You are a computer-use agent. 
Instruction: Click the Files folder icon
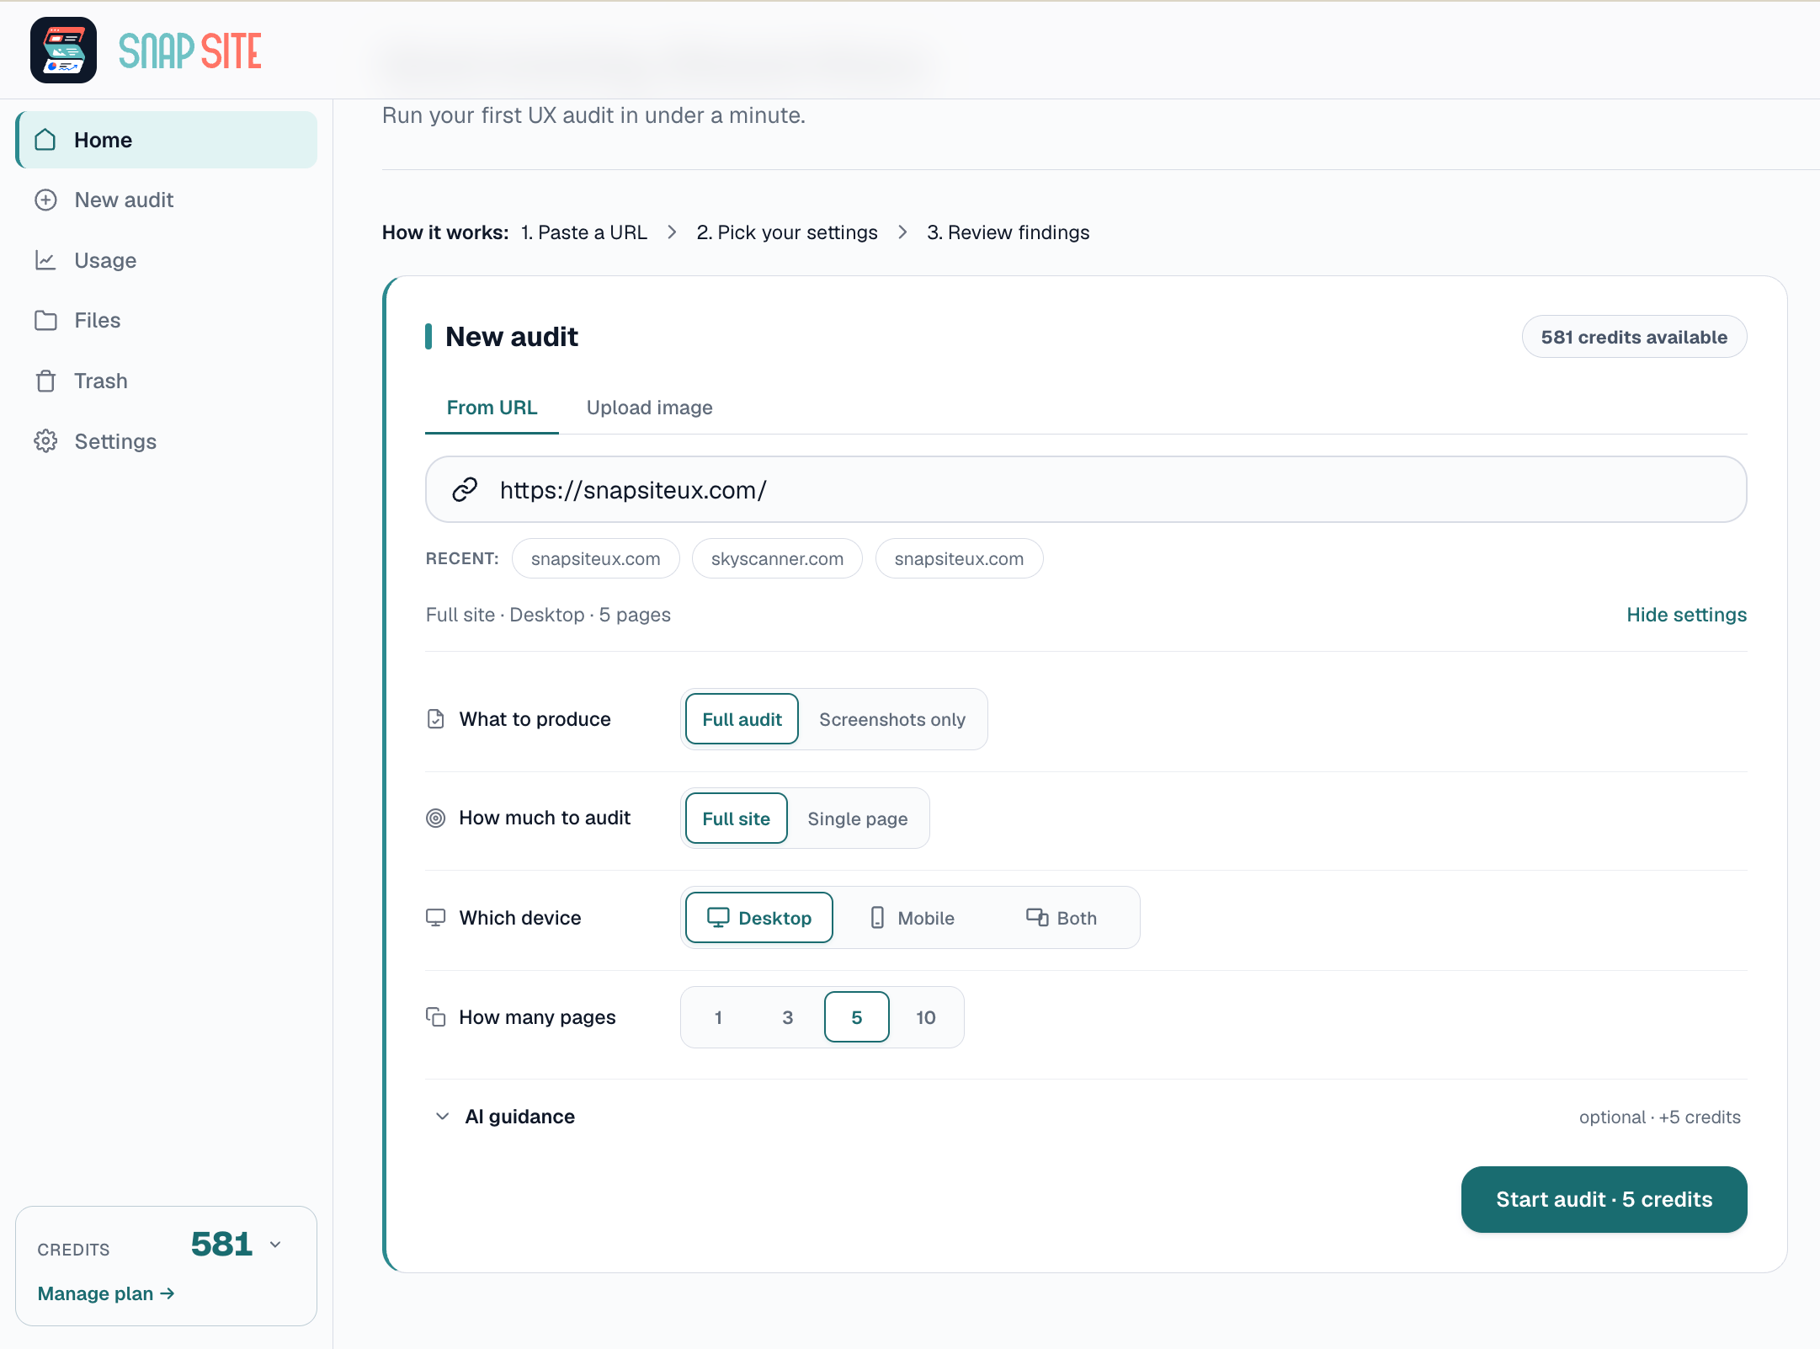(x=45, y=321)
